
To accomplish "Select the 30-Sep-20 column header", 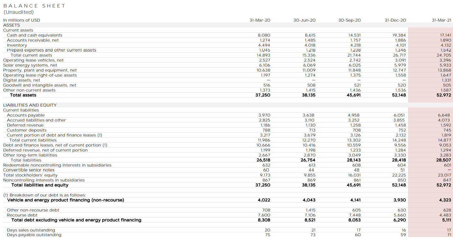I will (x=349, y=20).
